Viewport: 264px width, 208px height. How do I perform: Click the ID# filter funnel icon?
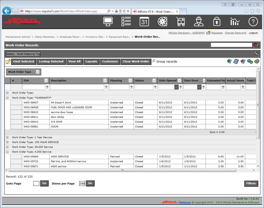tap(47, 87)
